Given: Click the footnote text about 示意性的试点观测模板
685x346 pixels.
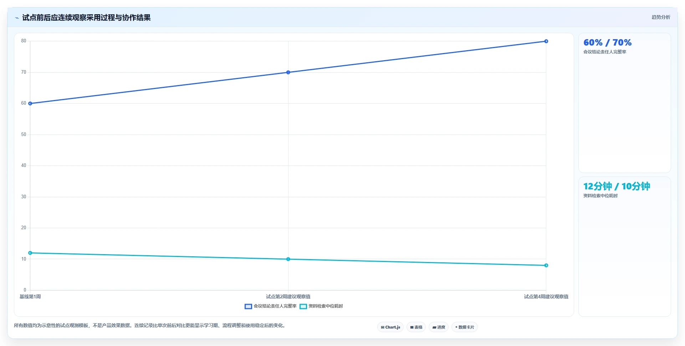Looking at the screenshot, I should point(150,325).
